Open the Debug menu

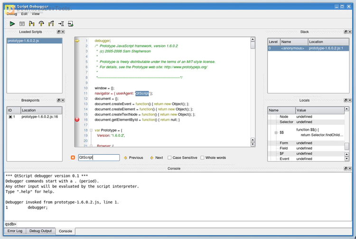tap(12, 14)
